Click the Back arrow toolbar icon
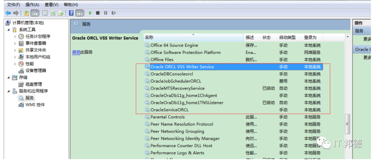The image size is (374, 160). pos(8,13)
